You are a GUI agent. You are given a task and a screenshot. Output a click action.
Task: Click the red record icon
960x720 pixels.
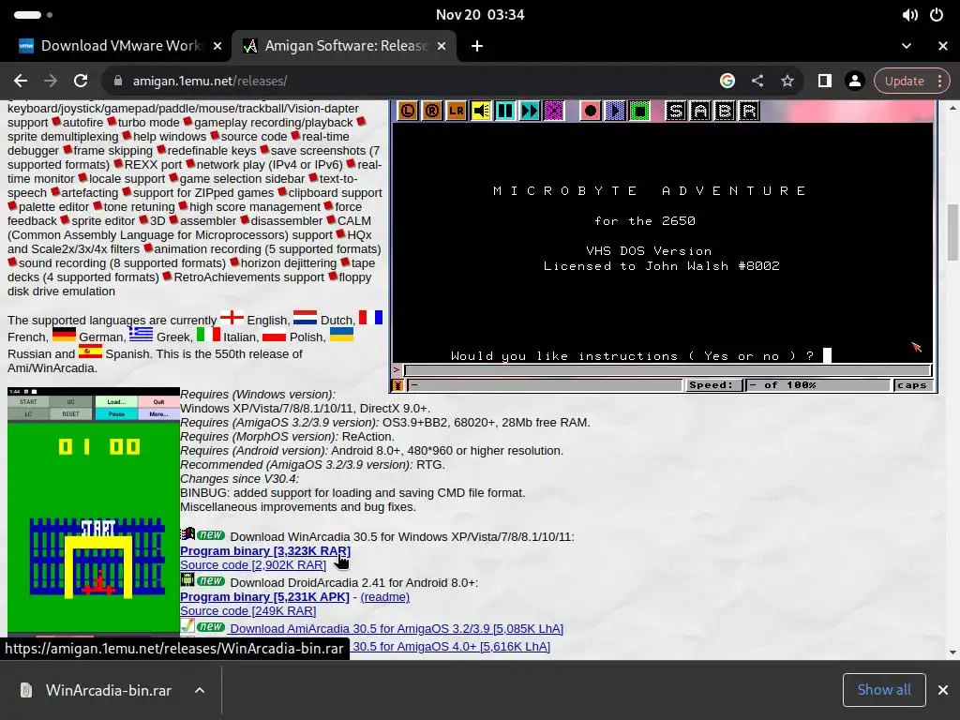pyautogui.click(x=591, y=111)
